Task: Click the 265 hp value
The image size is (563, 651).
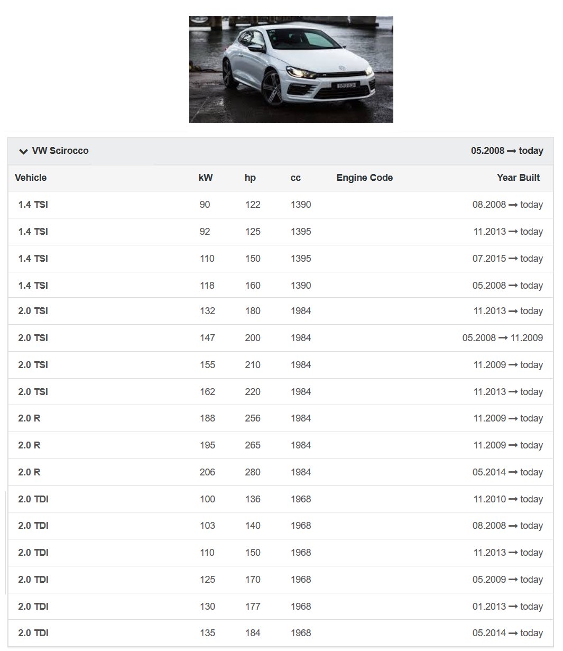Action: tap(253, 445)
